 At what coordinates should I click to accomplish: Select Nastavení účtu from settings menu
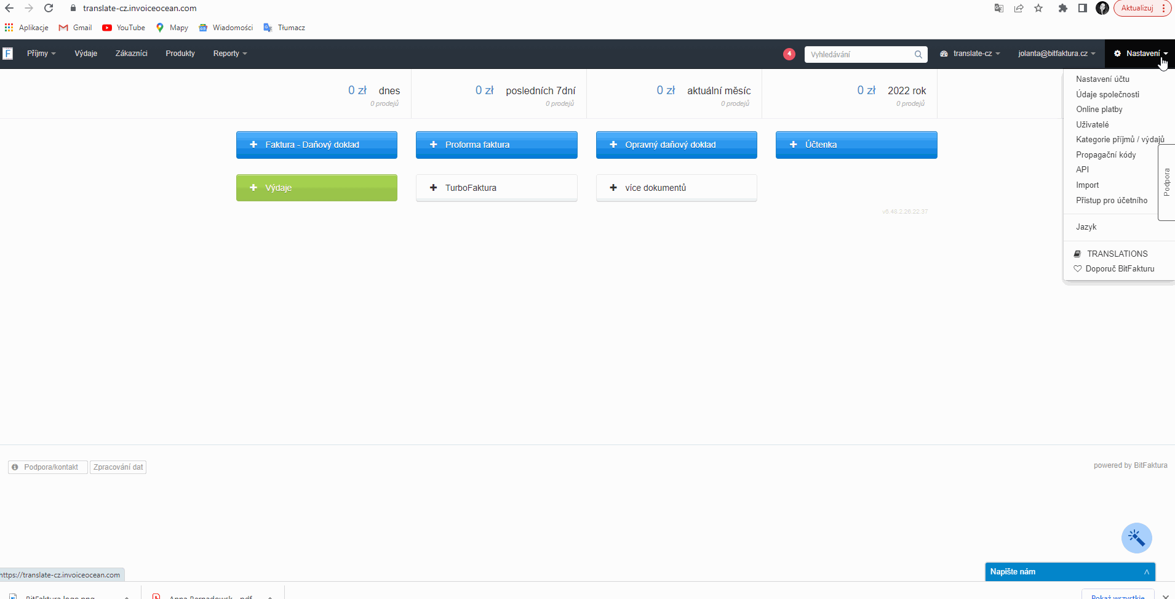click(x=1102, y=79)
